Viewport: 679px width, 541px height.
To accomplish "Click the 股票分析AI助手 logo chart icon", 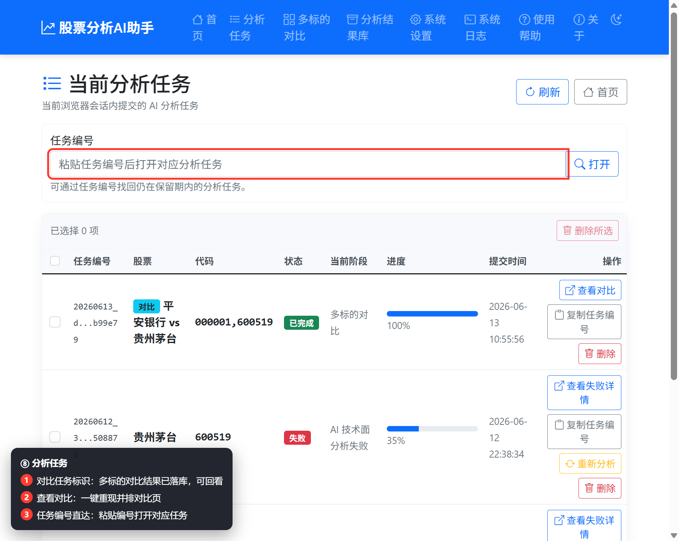I will tap(48, 28).
